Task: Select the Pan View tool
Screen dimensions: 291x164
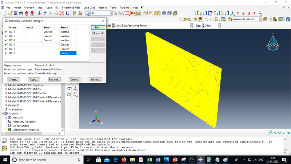Action: tap(39, 13)
